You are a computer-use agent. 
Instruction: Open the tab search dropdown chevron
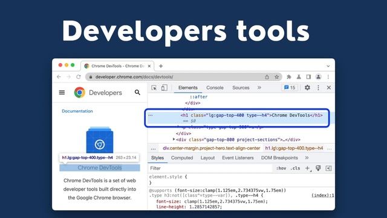tap(328, 66)
